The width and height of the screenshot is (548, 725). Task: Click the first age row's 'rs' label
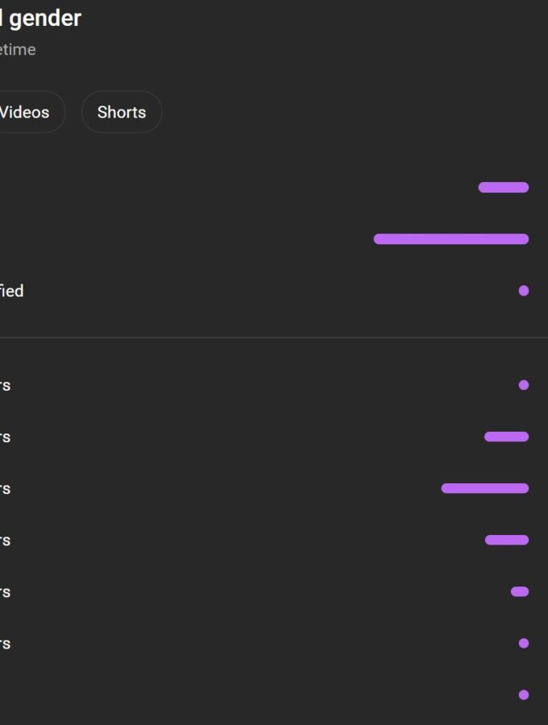pos(5,386)
